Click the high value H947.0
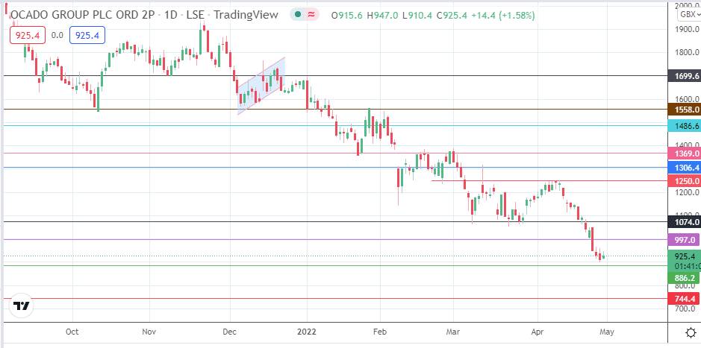Viewport: 701px width, 348px height. [x=382, y=15]
